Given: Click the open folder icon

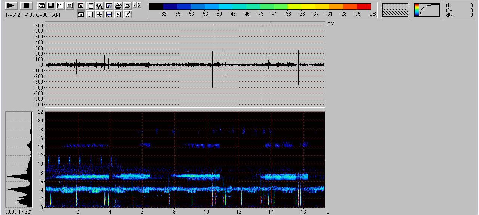Looking at the screenshot, I should [128, 6].
